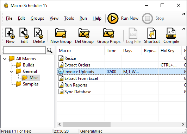Select the Samples group label
187x134 pixels.
31,84
